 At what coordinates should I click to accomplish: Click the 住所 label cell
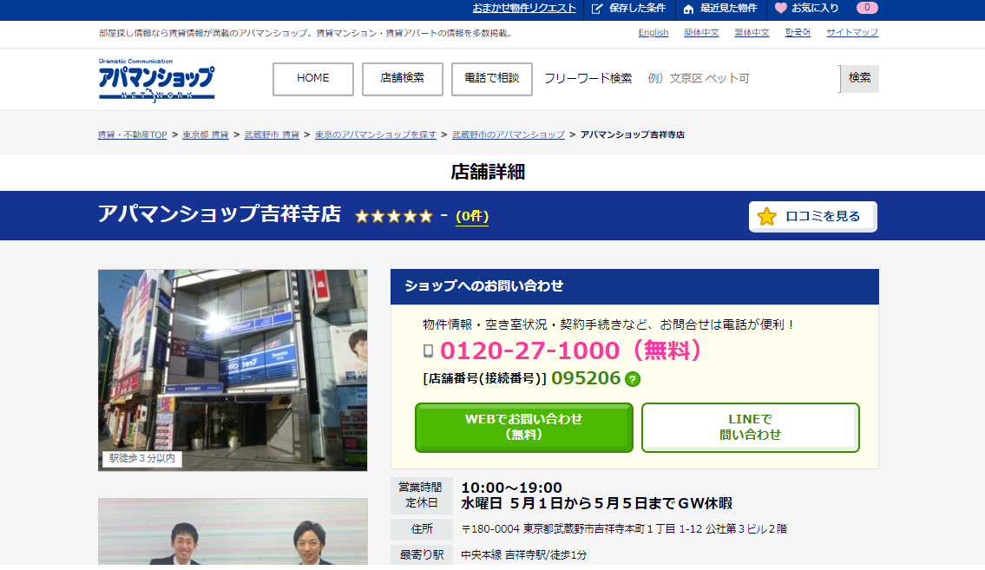click(x=421, y=529)
